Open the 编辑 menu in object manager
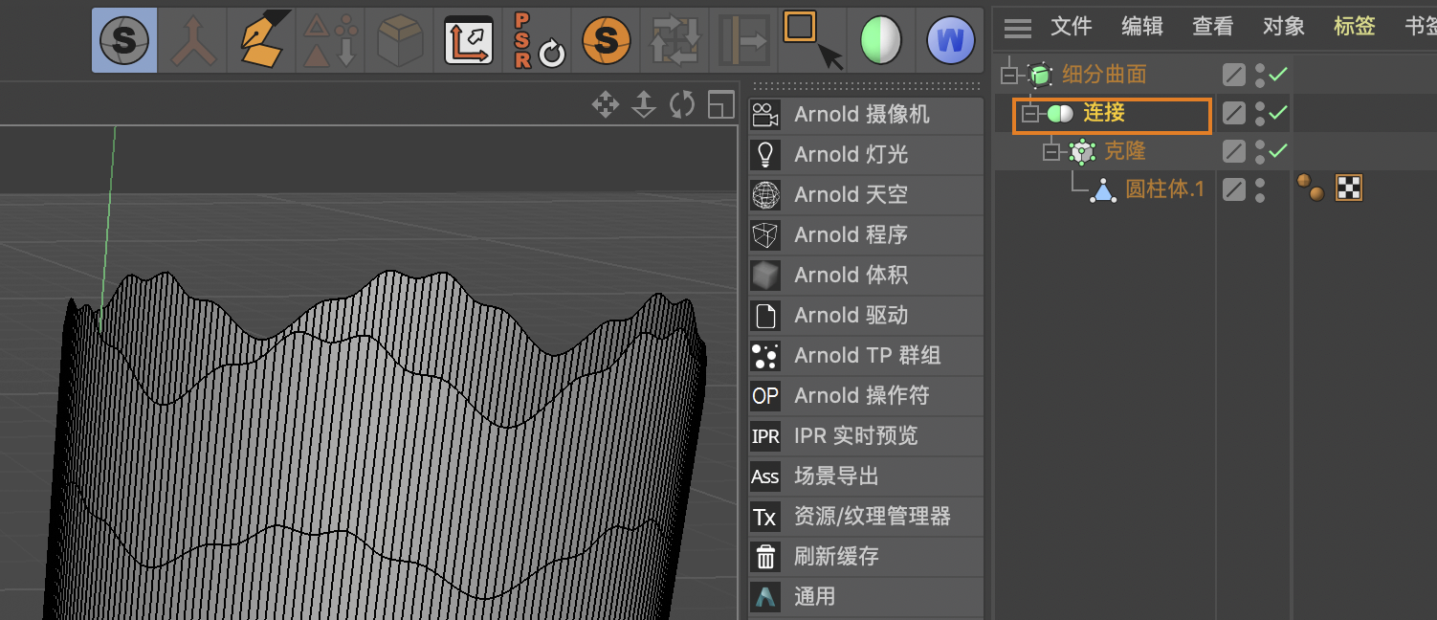Screen dimensions: 1437x620 tap(1142, 27)
